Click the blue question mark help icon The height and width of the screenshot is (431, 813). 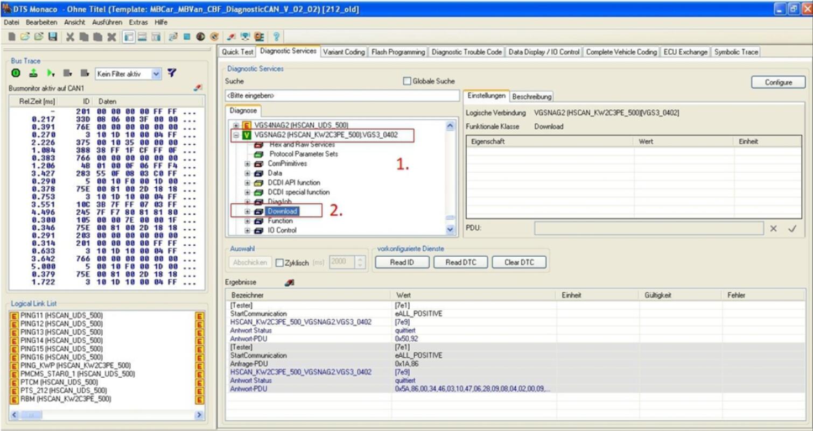point(276,37)
